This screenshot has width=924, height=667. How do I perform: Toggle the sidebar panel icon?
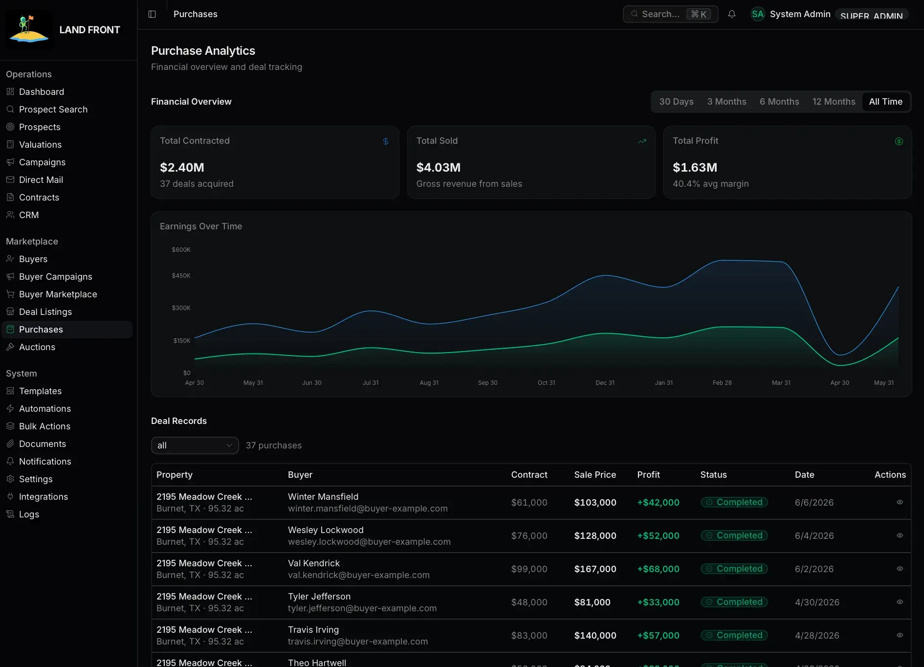click(152, 14)
